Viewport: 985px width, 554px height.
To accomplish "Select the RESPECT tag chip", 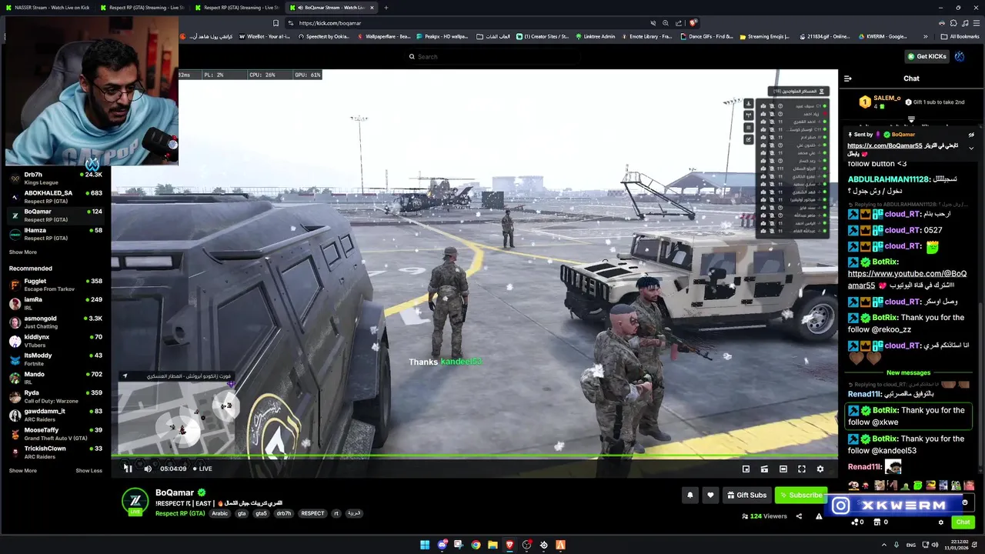I will pyautogui.click(x=312, y=513).
